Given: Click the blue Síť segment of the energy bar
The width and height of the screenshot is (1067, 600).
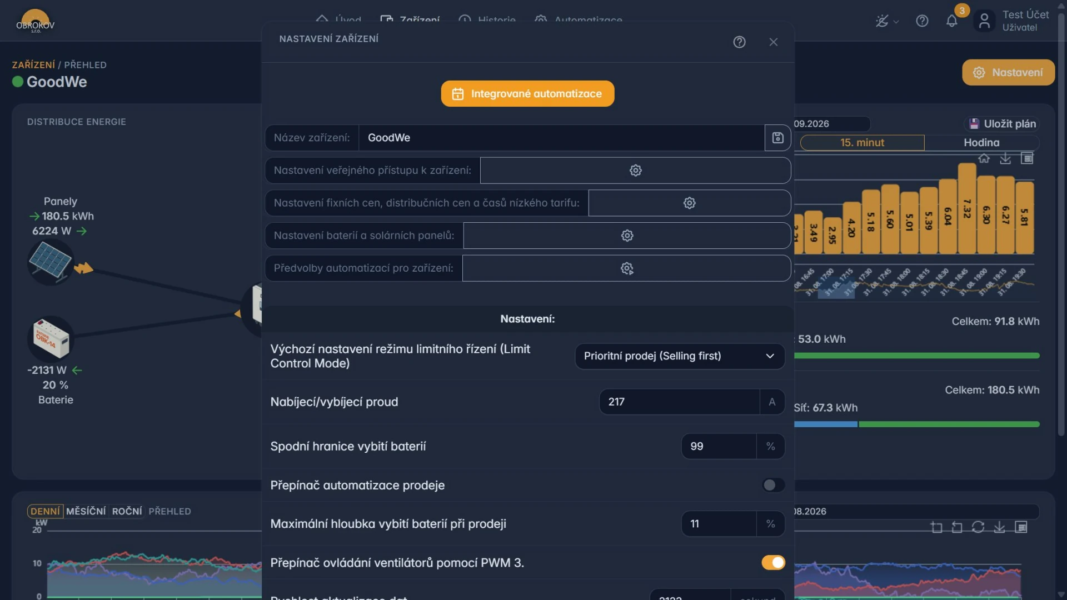Looking at the screenshot, I should (825, 424).
